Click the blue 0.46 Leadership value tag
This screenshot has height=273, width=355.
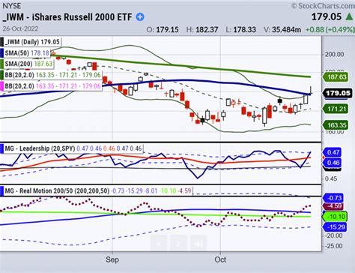pyautogui.click(x=333, y=163)
